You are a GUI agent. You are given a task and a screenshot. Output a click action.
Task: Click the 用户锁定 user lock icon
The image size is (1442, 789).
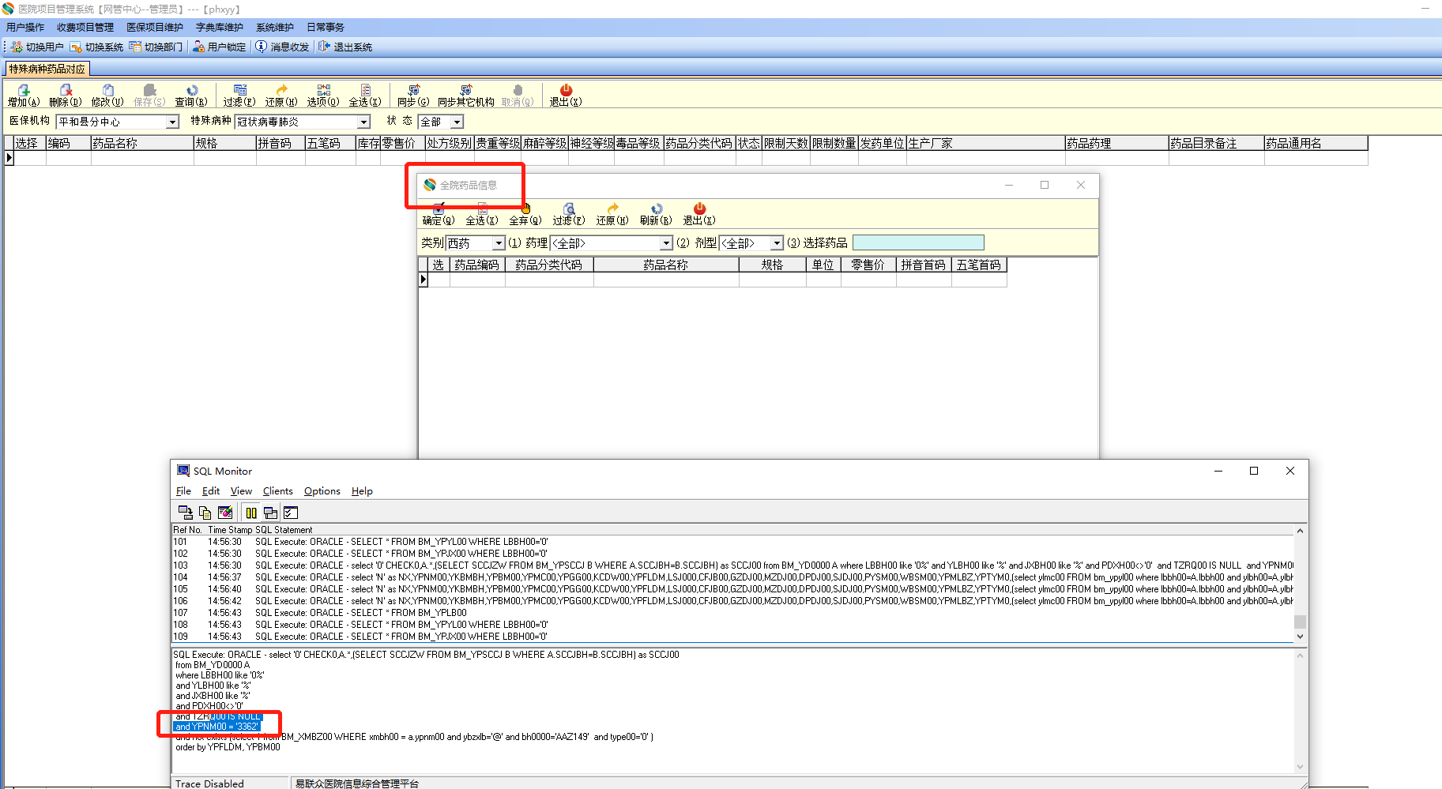[198, 47]
